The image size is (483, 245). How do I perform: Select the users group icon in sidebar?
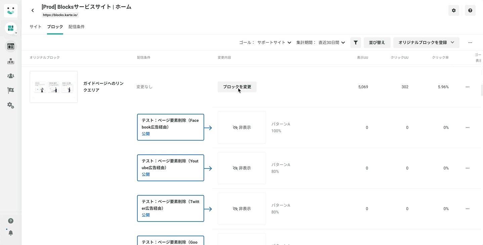pyautogui.click(x=11, y=76)
